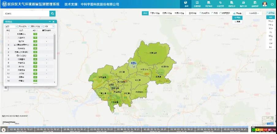Viewport: 277px width, 134px height.
Task: Open the third filter dropdown in ranking panel
Action: click(x=37, y=26)
